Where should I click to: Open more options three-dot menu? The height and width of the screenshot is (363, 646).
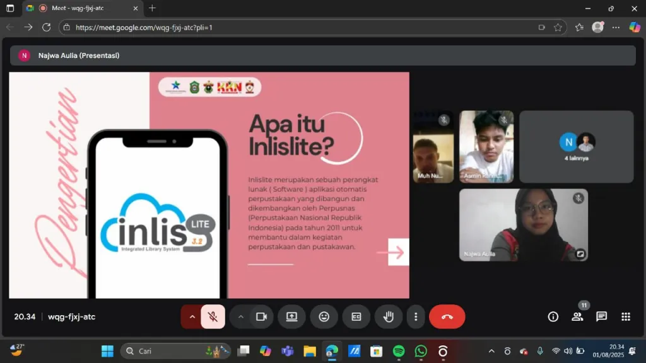point(416,317)
